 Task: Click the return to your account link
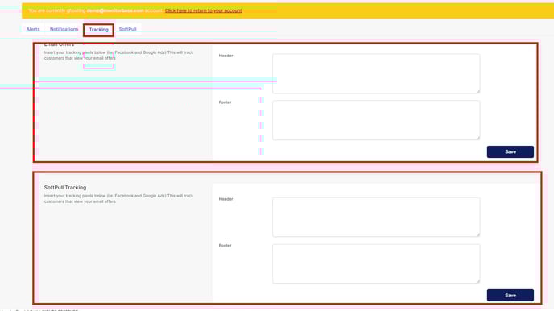pos(203,10)
